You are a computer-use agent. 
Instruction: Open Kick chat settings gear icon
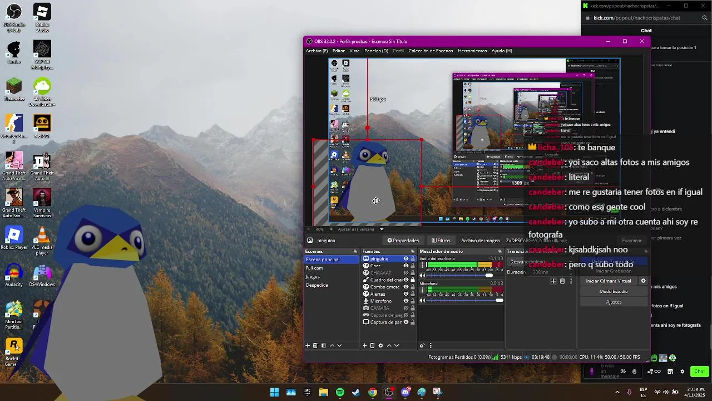[682, 371]
